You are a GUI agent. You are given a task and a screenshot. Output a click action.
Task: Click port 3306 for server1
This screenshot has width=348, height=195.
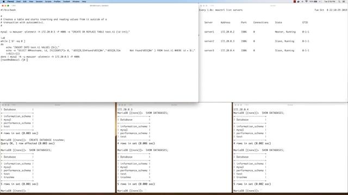click(x=244, y=32)
